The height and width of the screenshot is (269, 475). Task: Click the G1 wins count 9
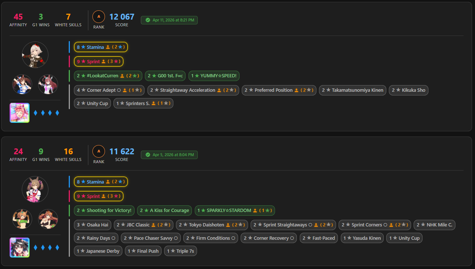pos(41,151)
